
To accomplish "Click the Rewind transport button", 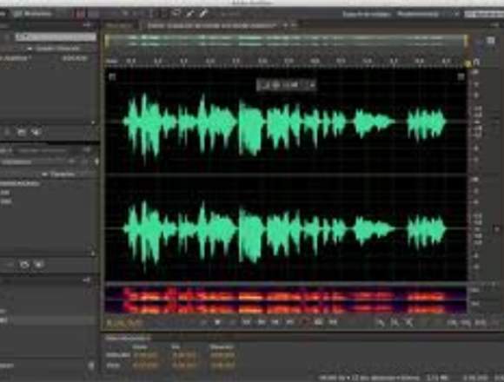I will [261, 322].
